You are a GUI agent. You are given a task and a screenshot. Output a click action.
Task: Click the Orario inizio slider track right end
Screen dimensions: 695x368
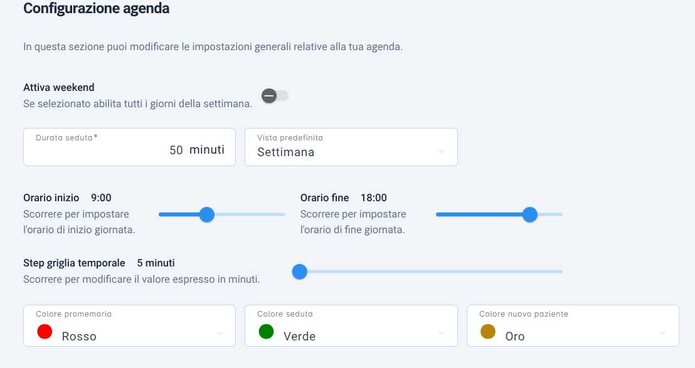coord(283,214)
